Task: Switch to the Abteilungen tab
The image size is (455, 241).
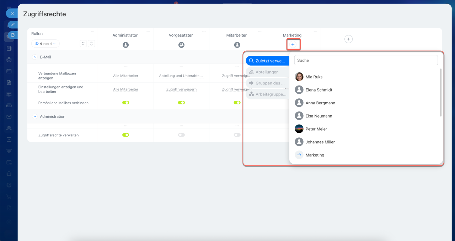Action: pyautogui.click(x=267, y=72)
